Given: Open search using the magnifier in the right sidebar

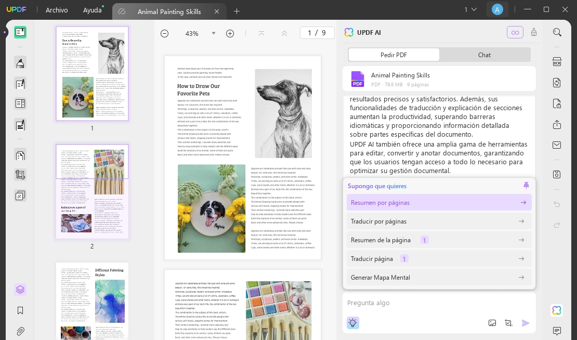Looking at the screenshot, I should (x=557, y=32).
